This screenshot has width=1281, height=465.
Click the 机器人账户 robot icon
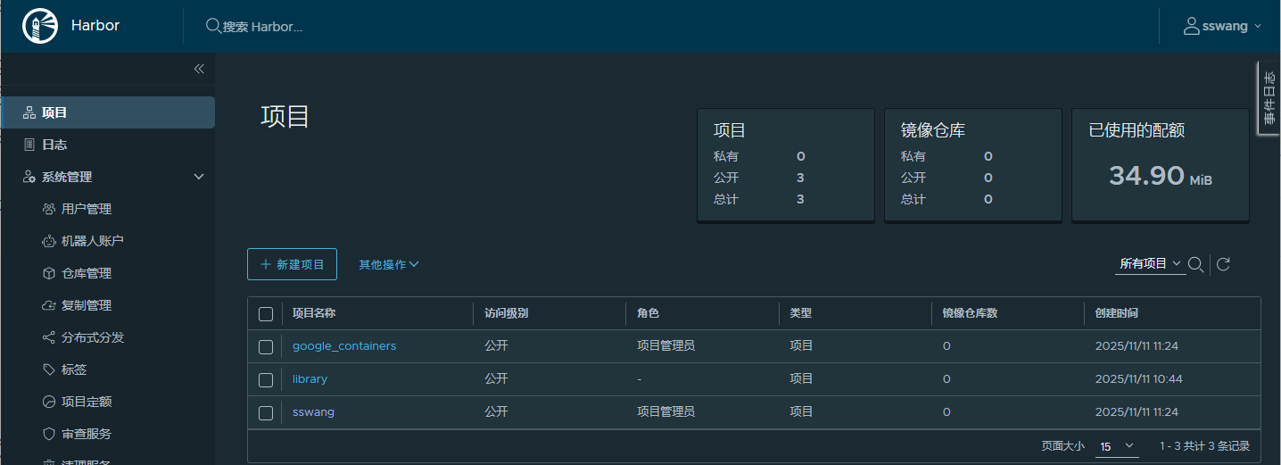pos(49,241)
